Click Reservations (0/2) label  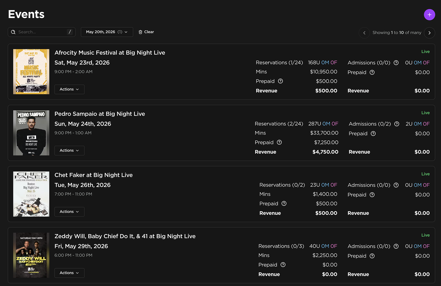click(x=282, y=185)
